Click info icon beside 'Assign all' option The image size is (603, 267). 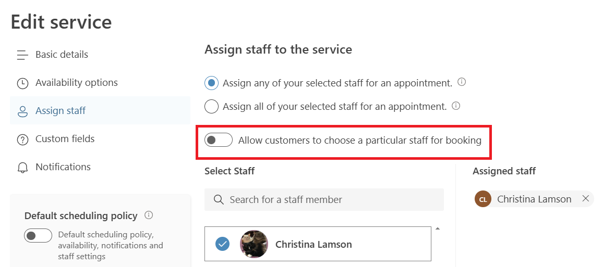(456, 106)
